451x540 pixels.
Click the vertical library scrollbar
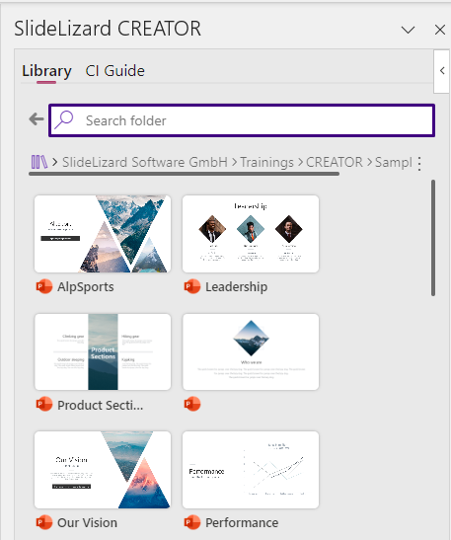[433, 238]
